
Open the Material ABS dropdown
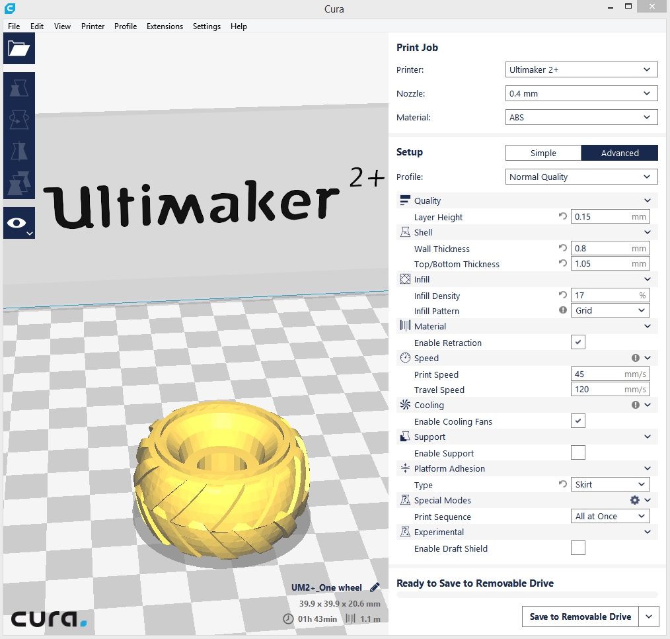click(581, 117)
